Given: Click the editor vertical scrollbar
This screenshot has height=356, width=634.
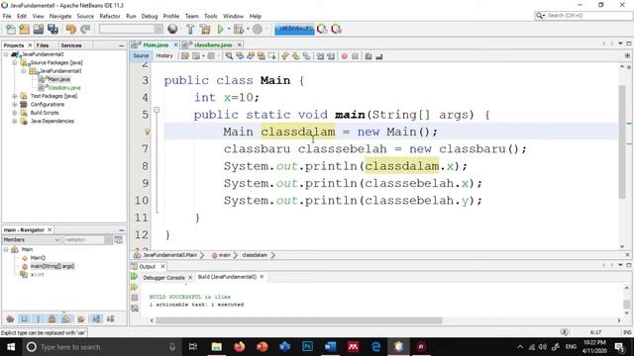Looking at the screenshot, I should (x=622, y=141).
